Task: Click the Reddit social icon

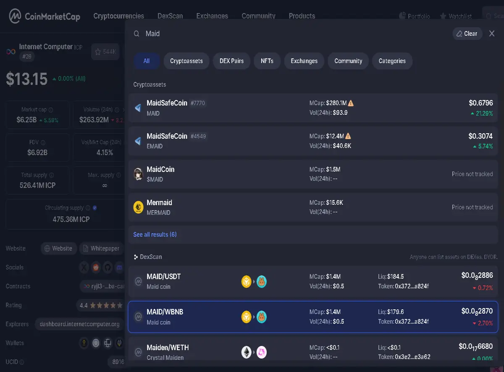Action: coord(96,267)
